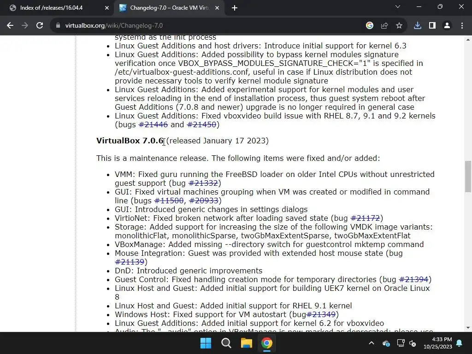
Task: Click 'initial support for kernel 6.3' line
Action: (x=260, y=46)
